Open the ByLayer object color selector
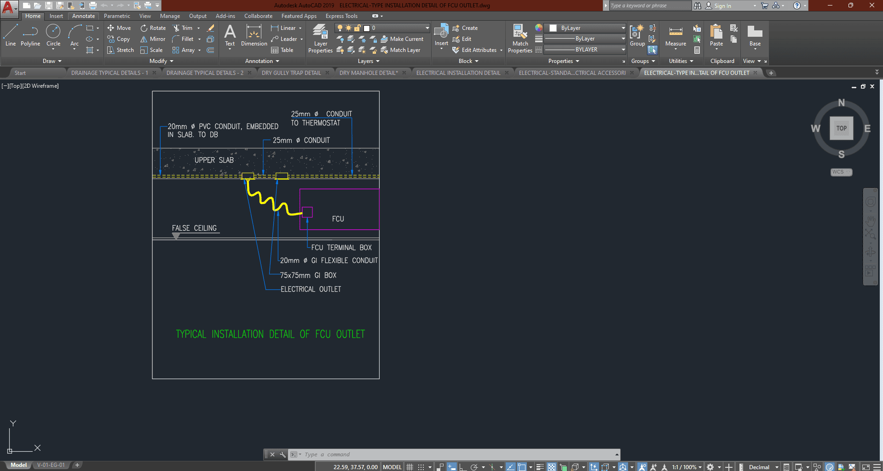This screenshot has height=471, width=883. click(x=585, y=28)
